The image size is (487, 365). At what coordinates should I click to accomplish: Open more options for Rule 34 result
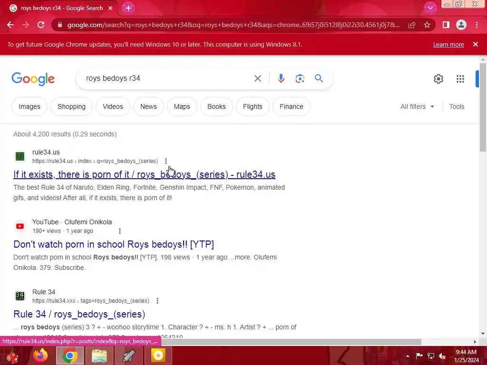157,301
